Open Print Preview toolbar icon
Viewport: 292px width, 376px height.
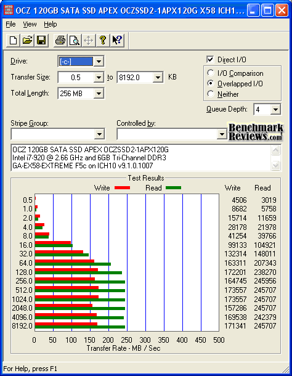[75, 40]
